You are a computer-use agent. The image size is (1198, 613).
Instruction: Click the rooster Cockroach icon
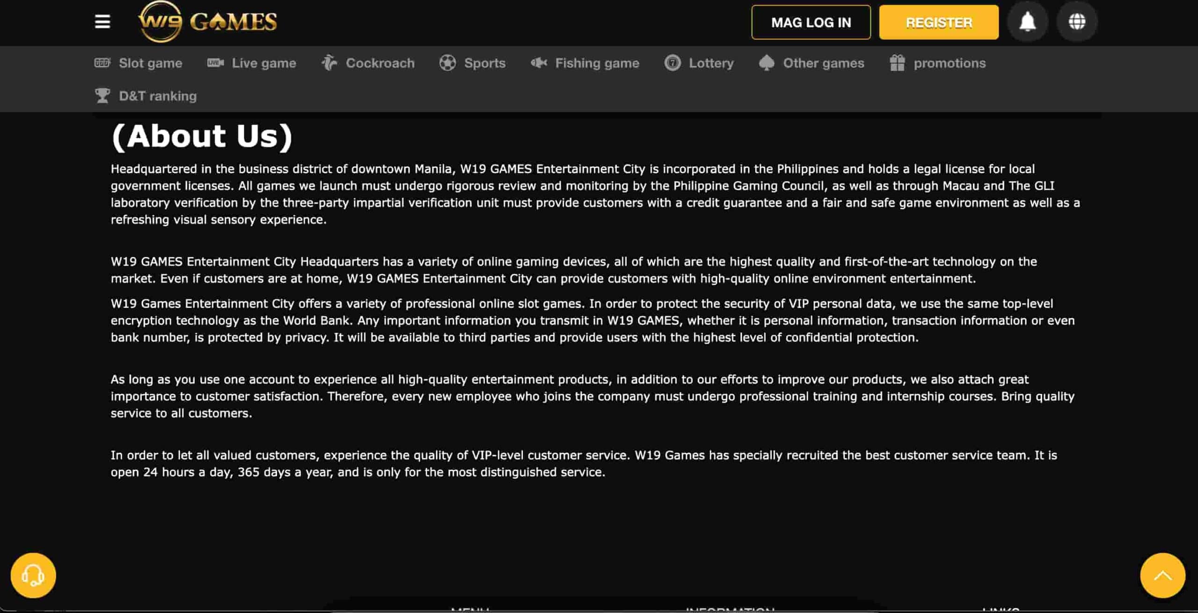click(x=329, y=63)
